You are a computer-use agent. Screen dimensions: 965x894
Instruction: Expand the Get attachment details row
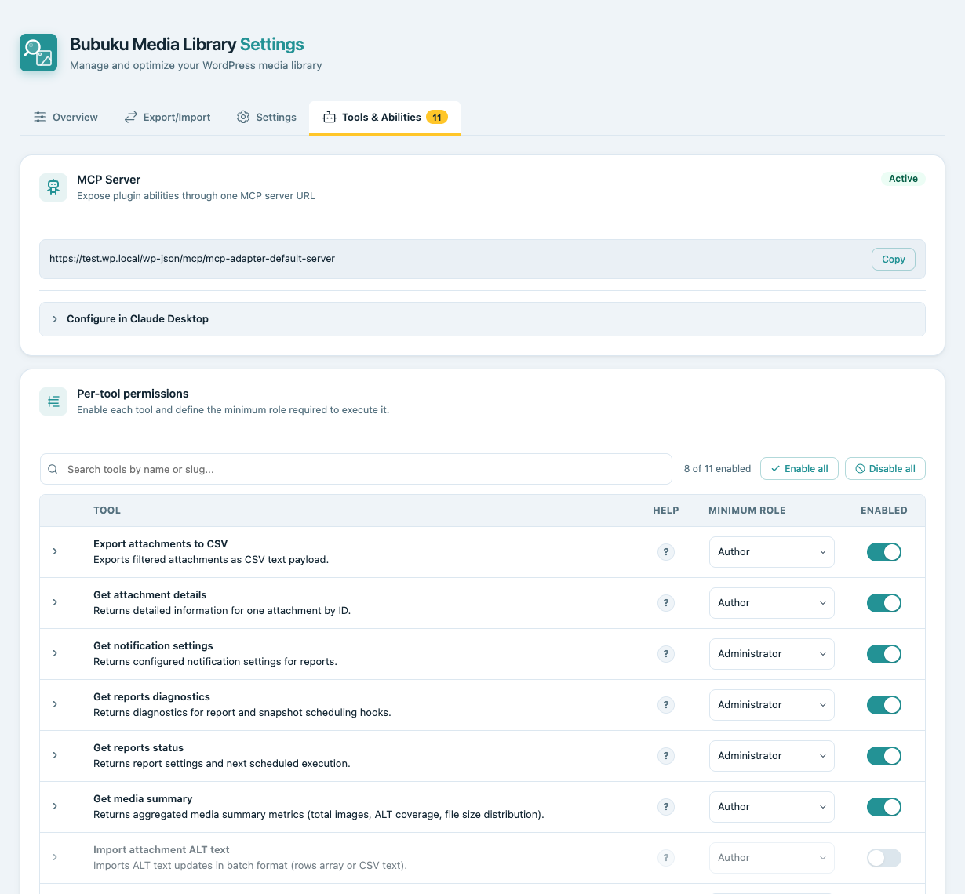[55, 602]
